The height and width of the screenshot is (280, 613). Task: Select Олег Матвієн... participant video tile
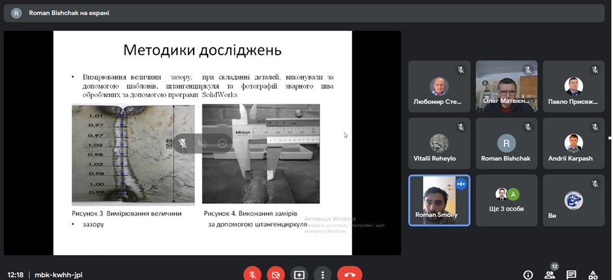pyautogui.click(x=506, y=86)
